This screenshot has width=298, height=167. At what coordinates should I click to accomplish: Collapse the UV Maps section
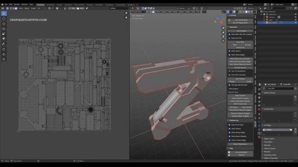point(267,125)
